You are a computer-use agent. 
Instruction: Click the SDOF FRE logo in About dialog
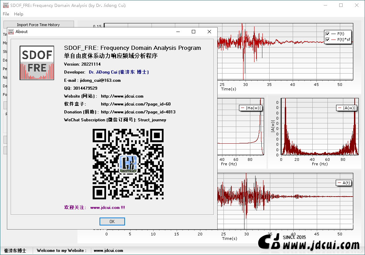click(x=37, y=63)
